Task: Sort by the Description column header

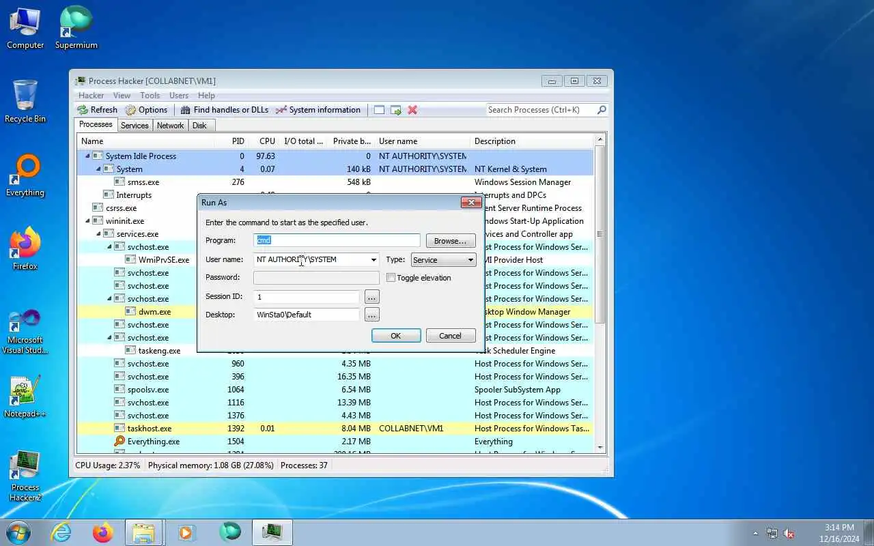Action: click(x=533, y=141)
